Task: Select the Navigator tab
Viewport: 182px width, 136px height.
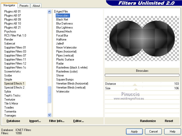Action: (x=9, y=5)
